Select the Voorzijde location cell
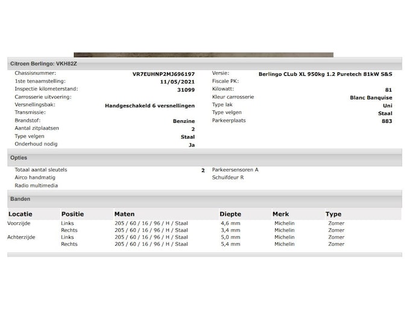 pyautogui.click(x=19, y=223)
